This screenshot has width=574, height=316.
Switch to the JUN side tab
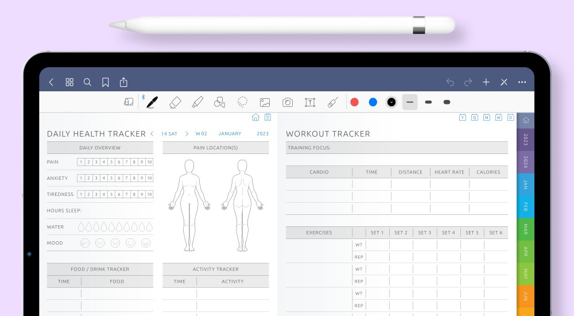pyautogui.click(x=526, y=296)
